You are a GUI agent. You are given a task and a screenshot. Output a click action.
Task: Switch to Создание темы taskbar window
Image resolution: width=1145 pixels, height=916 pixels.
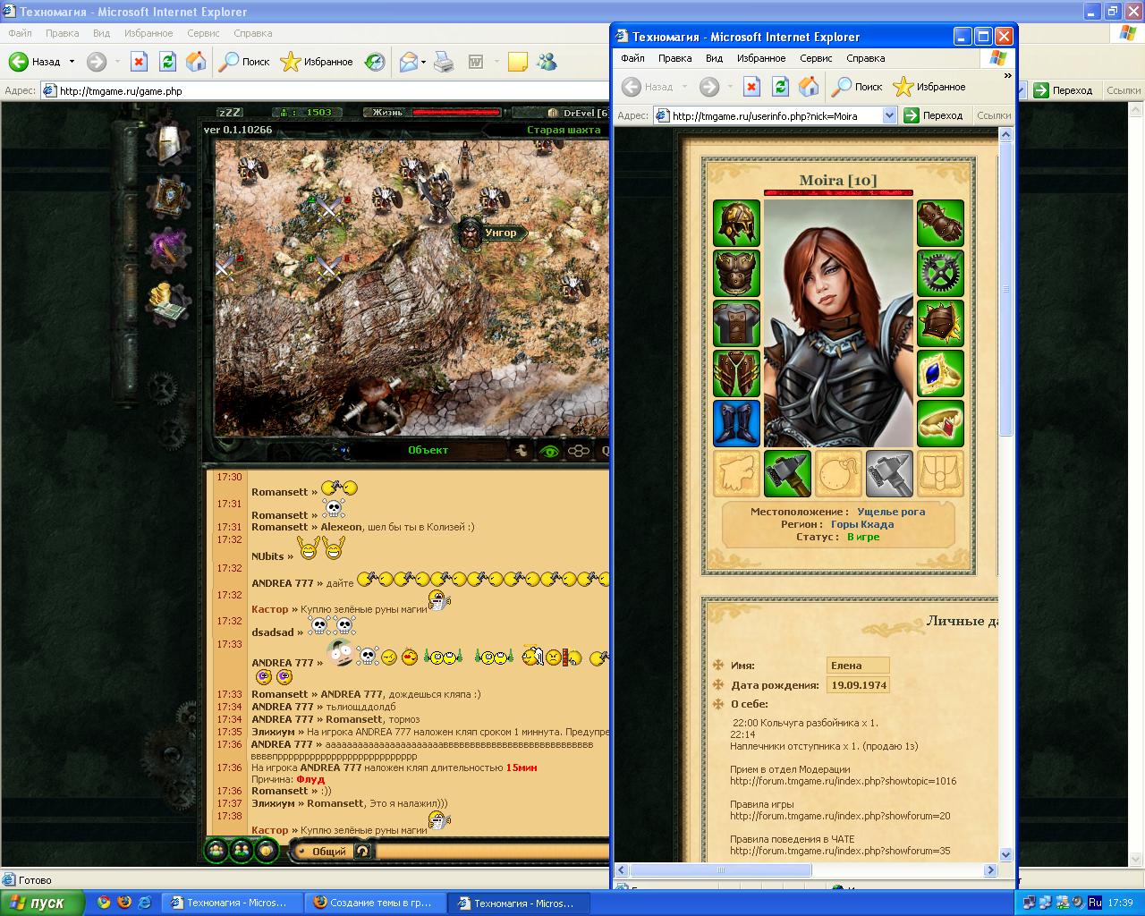pos(373,903)
